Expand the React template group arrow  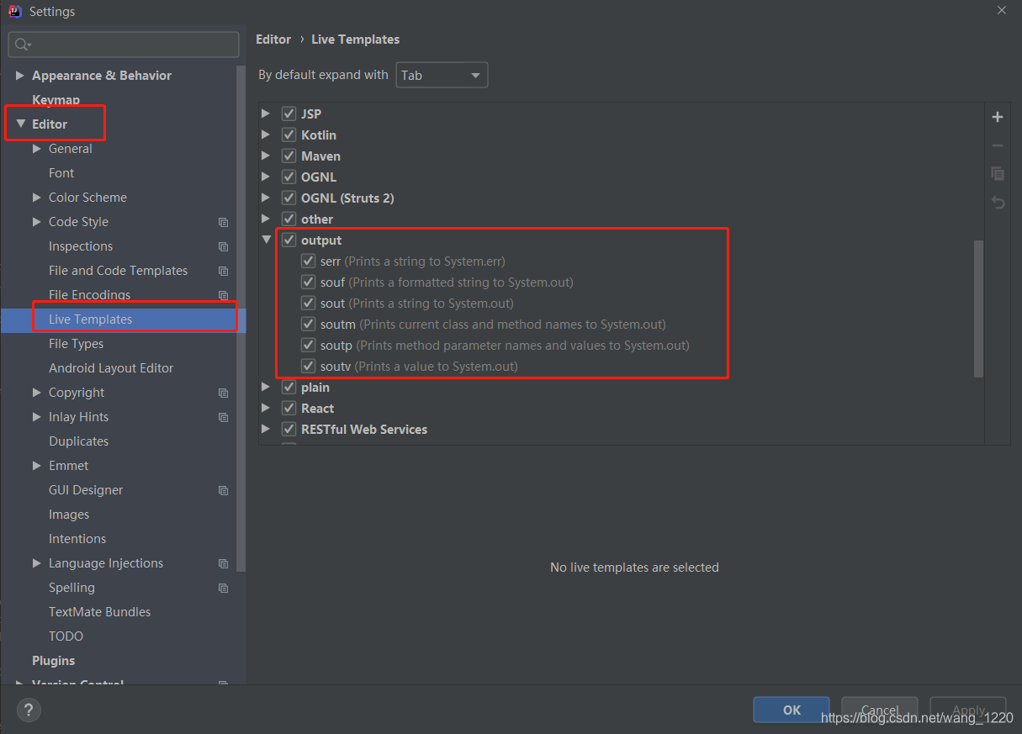(267, 408)
